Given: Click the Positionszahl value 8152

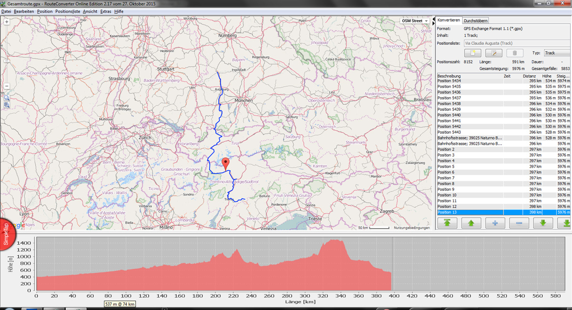Looking at the screenshot, I should coord(468,62).
